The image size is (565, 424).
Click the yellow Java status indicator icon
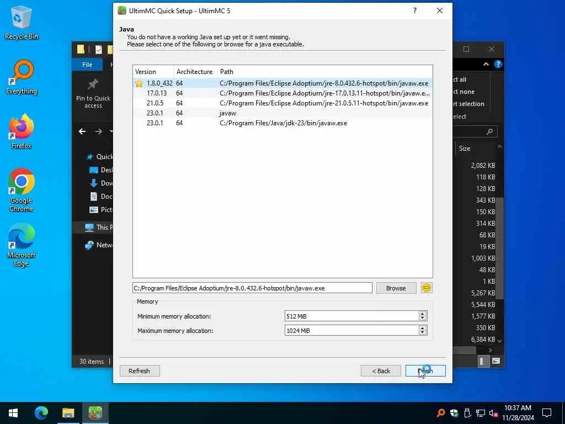pyautogui.click(x=427, y=288)
